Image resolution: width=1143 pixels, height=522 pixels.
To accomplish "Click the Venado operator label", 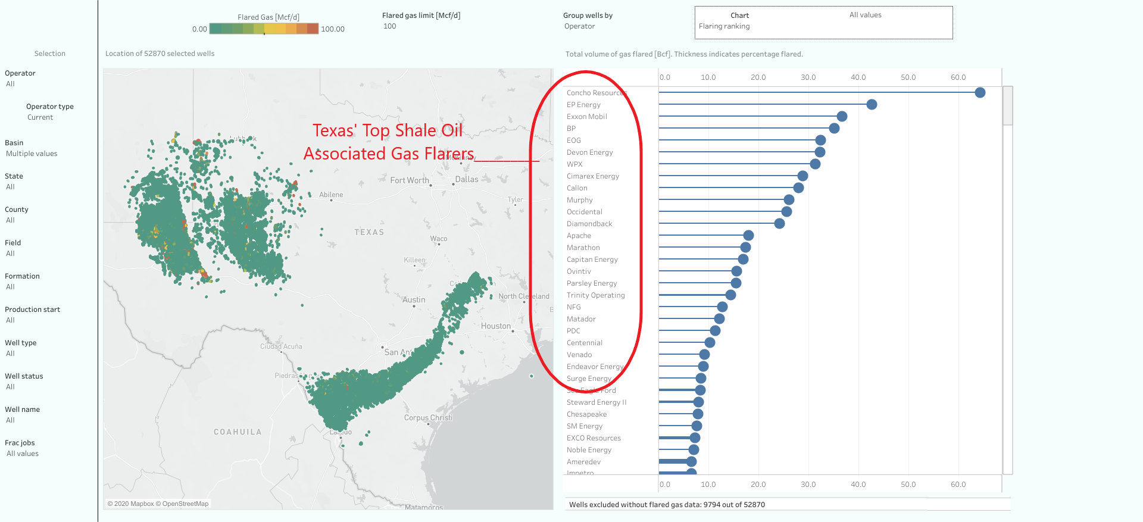I will [579, 355].
